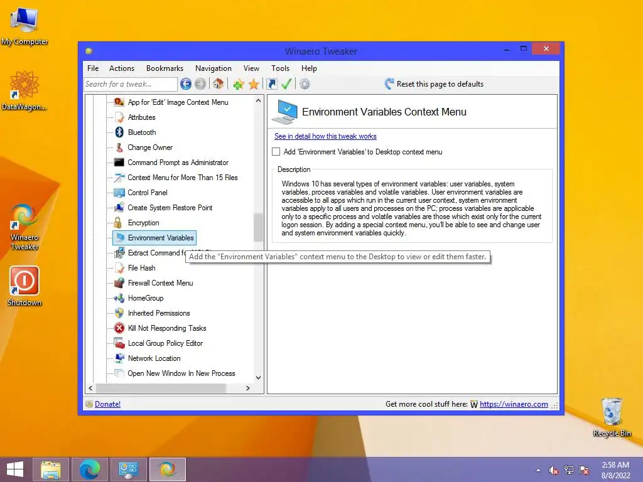This screenshot has height=482, width=643.
Task: Click the tree horizontal scrollbar left arrow
Action: coord(90,388)
